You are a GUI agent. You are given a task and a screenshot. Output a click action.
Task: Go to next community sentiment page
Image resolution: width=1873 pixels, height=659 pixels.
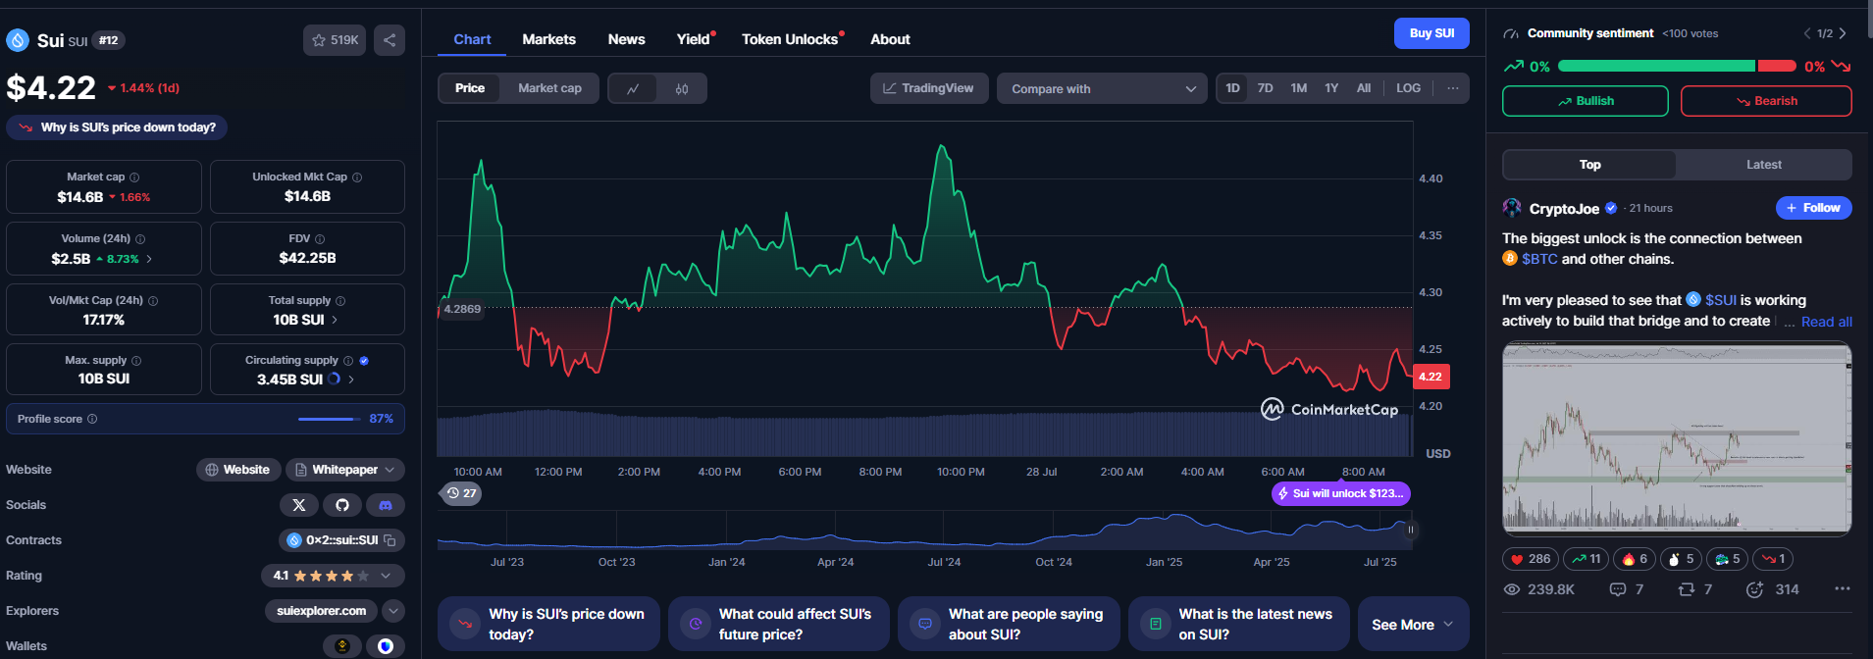click(x=1843, y=33)
